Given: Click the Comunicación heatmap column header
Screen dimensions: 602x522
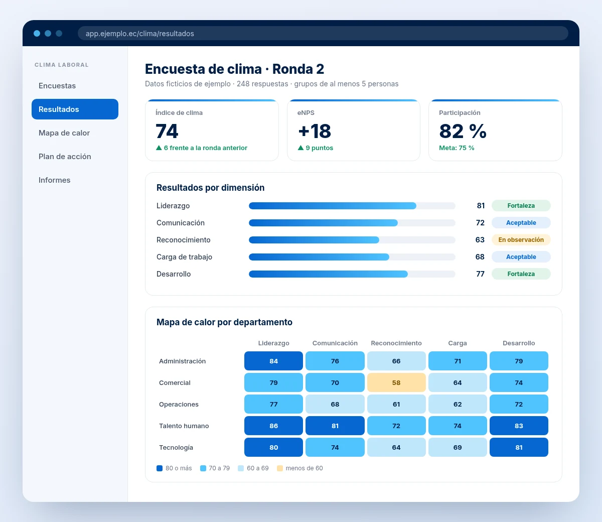Looking at the screenshot, I should 335,343.
